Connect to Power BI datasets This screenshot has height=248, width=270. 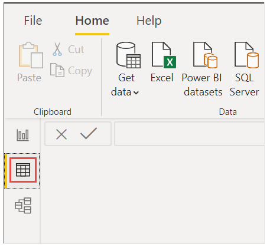coord(203,69)
